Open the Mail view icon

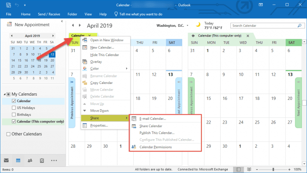pos(7,160)
